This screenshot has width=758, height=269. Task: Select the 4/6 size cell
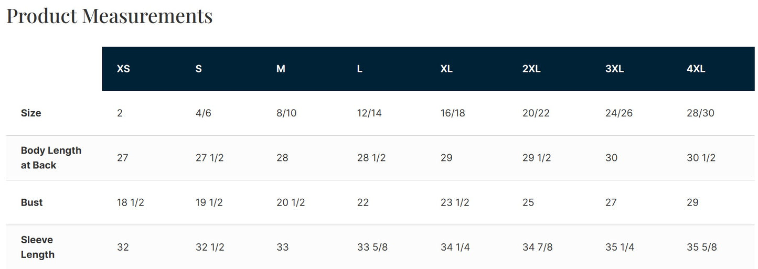tap(204, 113)
